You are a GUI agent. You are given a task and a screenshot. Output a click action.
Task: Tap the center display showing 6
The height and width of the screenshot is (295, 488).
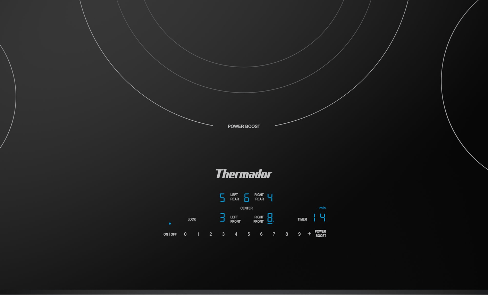(246, 198)
